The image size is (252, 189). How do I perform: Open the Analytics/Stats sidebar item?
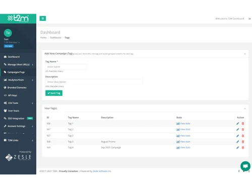coord(16,80)
